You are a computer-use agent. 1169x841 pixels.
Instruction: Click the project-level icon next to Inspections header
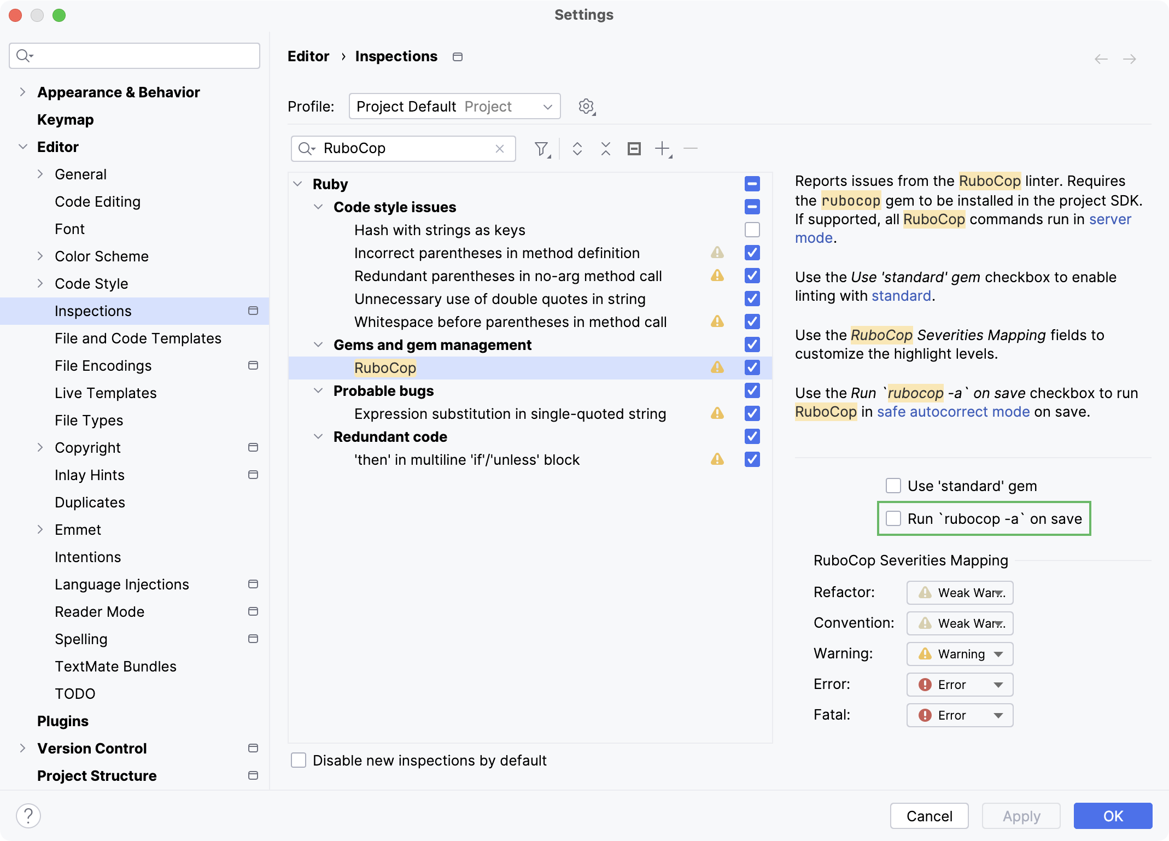pyautogui.click(x=458, y=57)
